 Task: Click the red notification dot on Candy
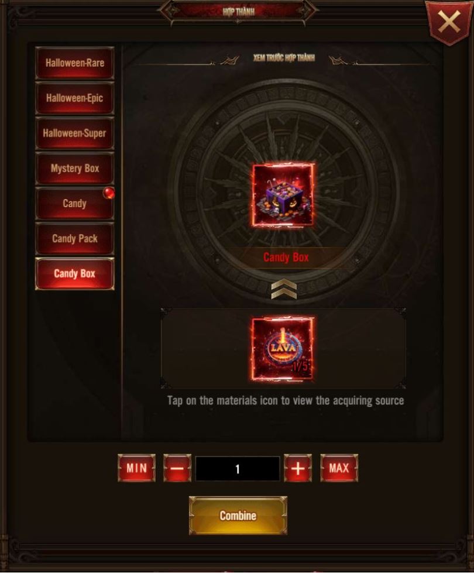(108, 193)
